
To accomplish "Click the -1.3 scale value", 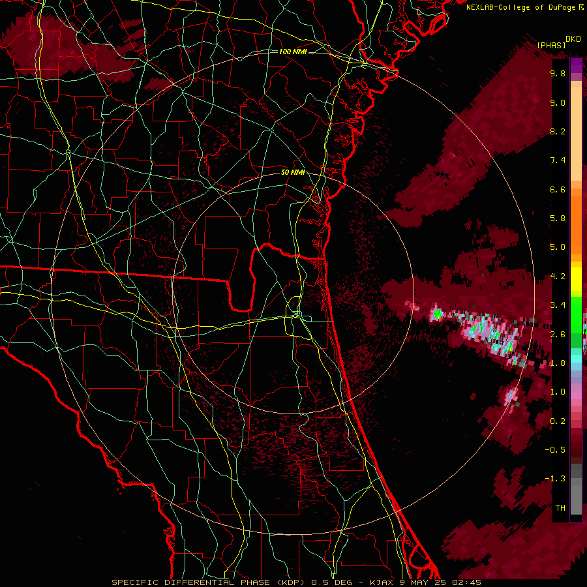I will point(555,479).
